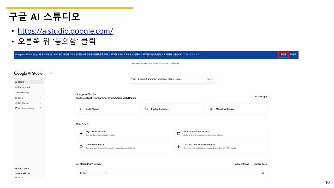Expand the Build sidebar section chevron
Screen dimensions: 334x188
point(40,98)
